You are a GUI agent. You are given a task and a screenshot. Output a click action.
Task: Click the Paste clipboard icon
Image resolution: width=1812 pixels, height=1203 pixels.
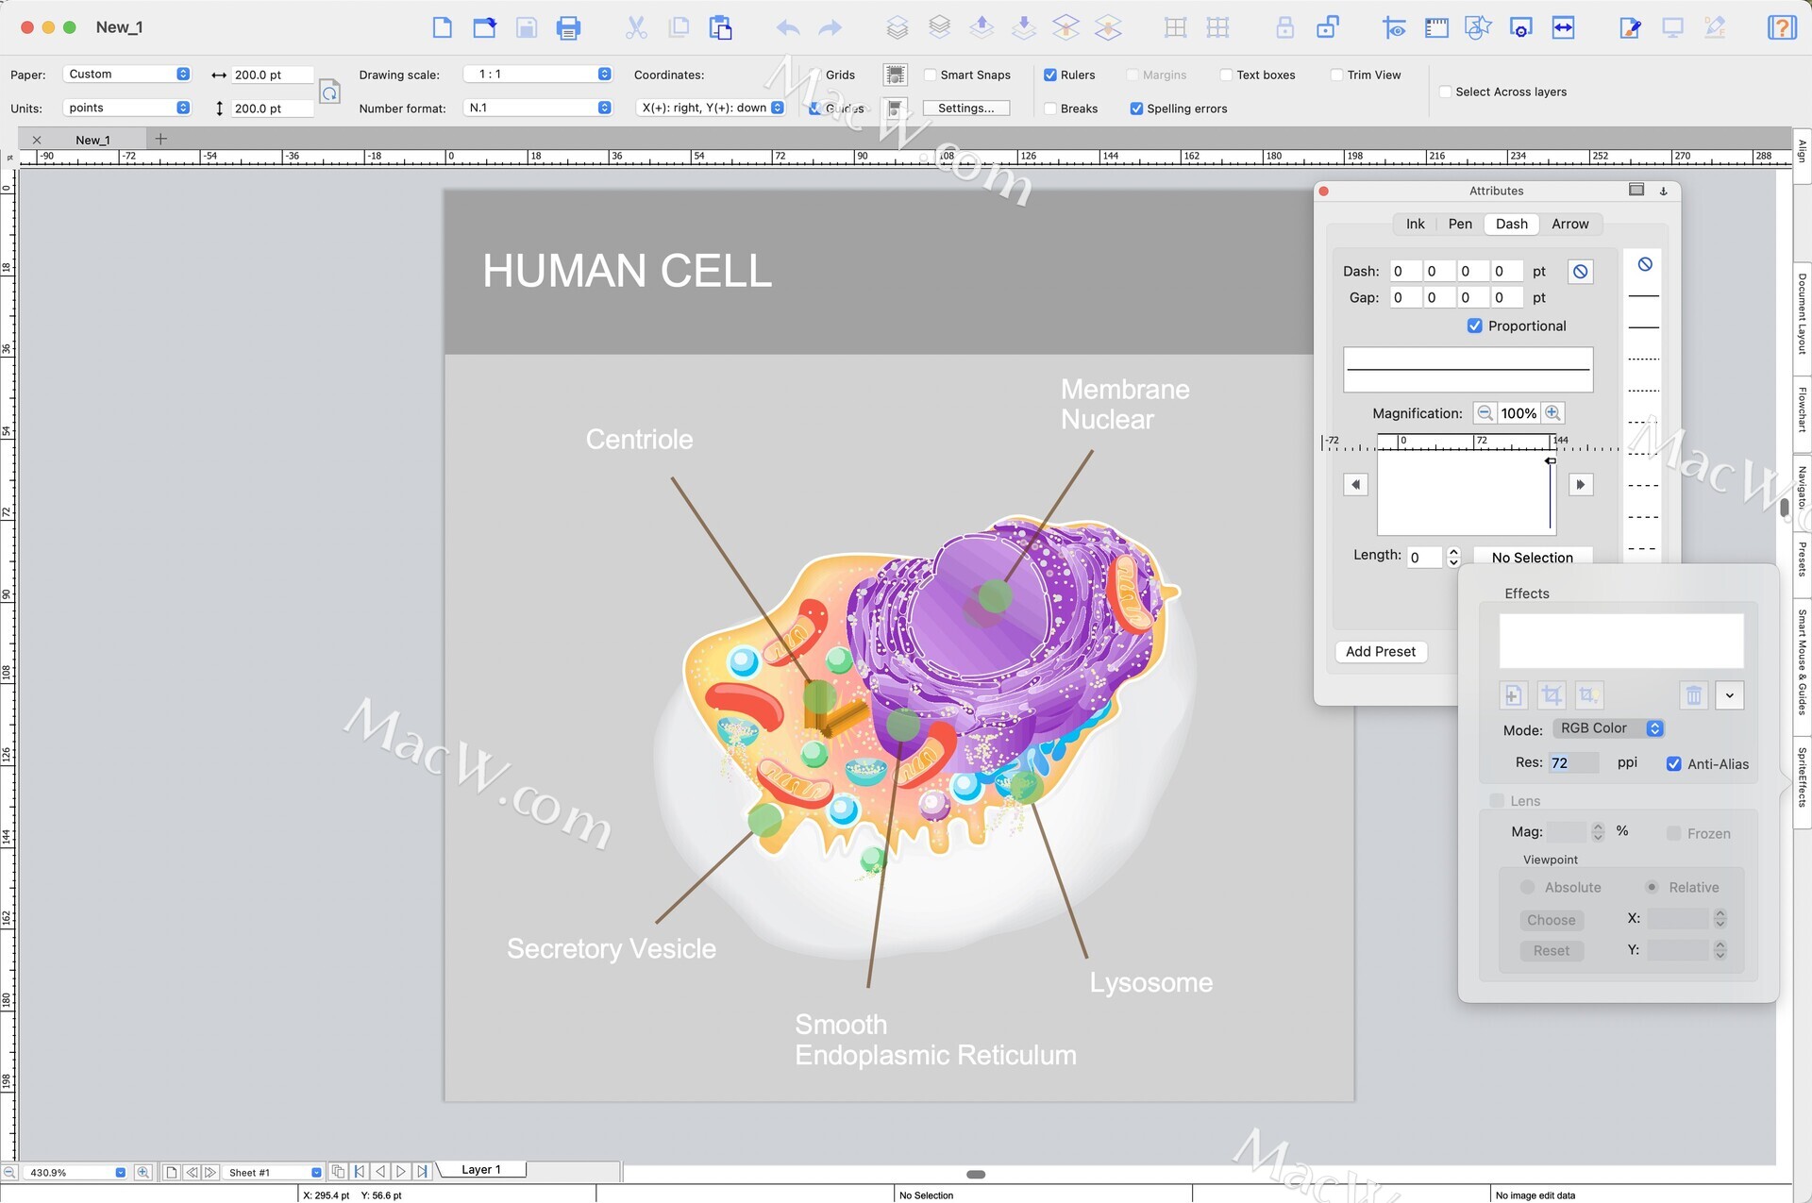click(721, 28)
